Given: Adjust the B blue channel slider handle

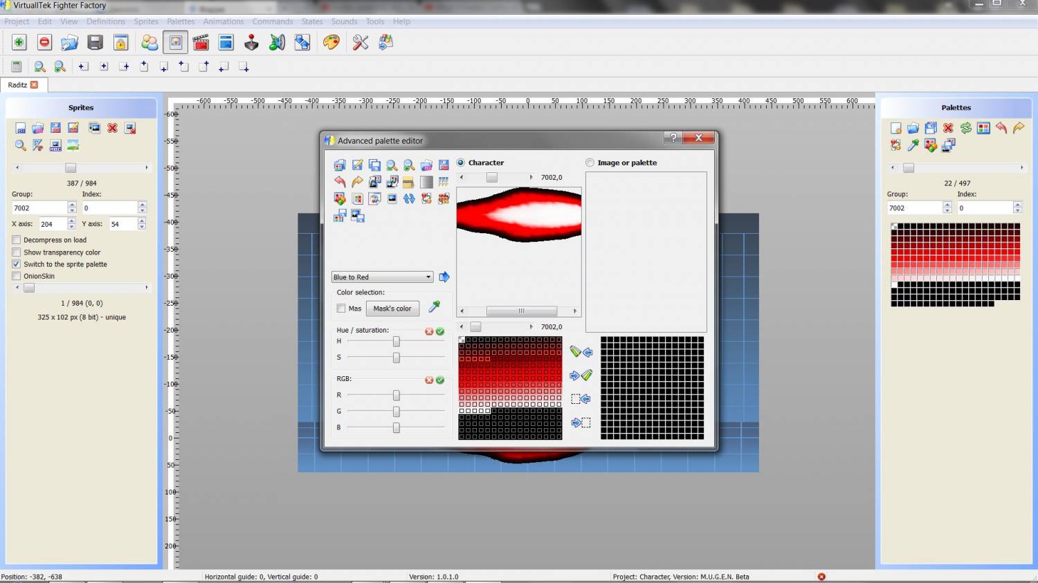Looking at the screenshot, I should click(397, 428).
